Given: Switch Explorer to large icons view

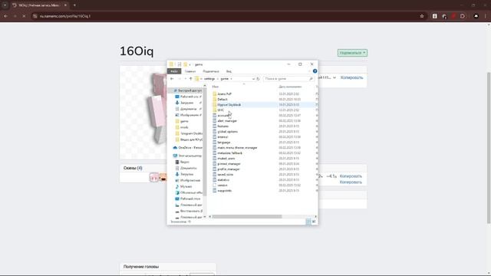Looking at the screenshot, I should pyautogui.click(x=314, y=222).
